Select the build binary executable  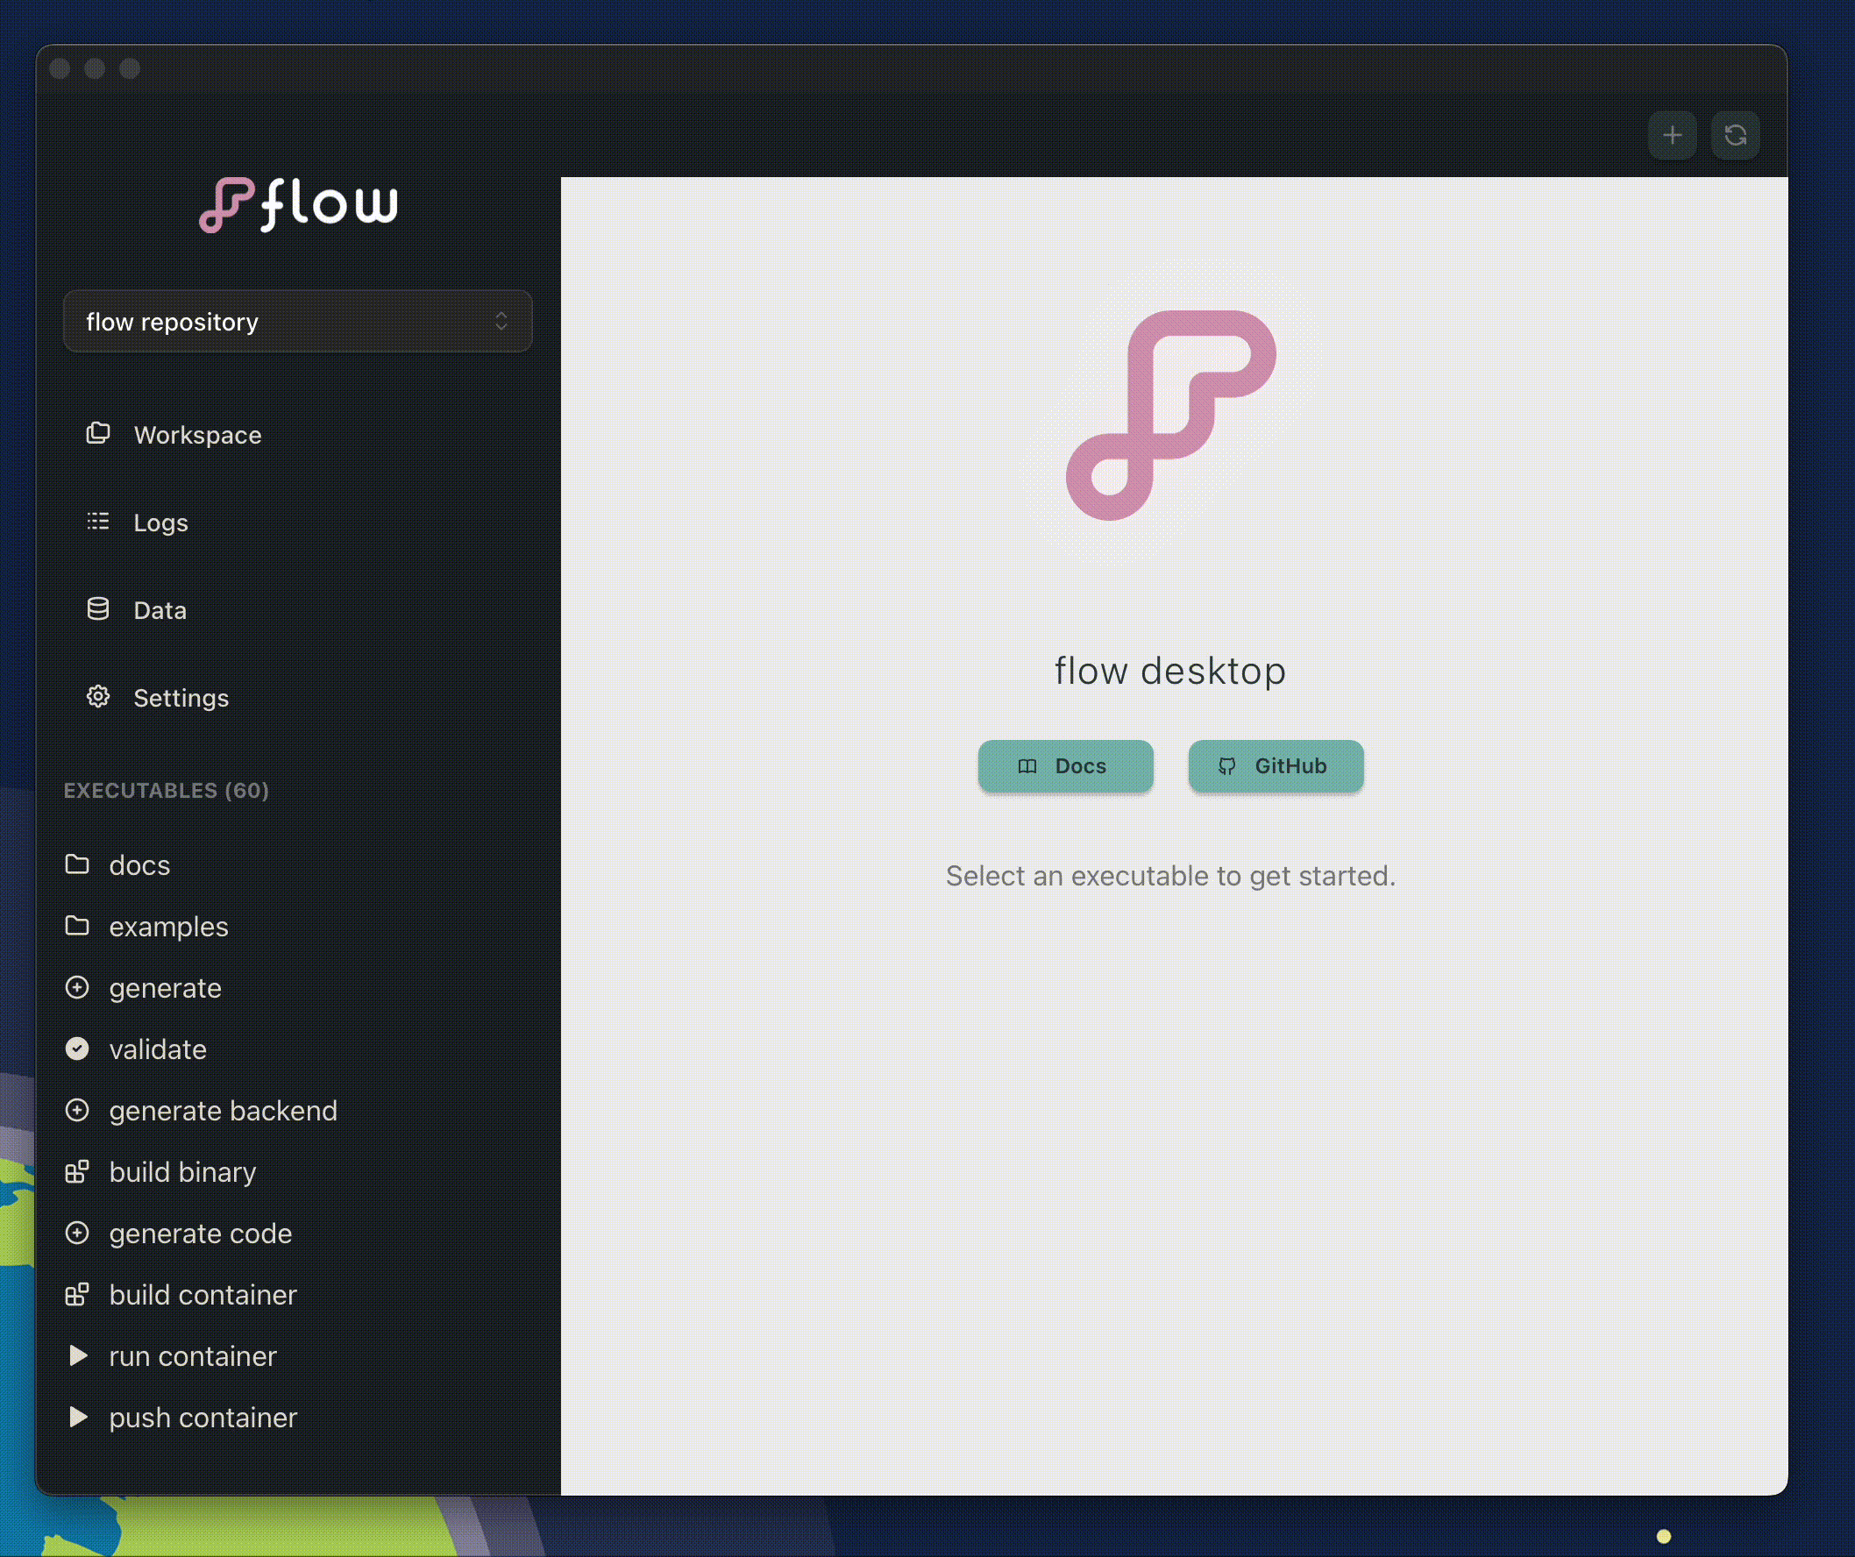click(298, 1172)
